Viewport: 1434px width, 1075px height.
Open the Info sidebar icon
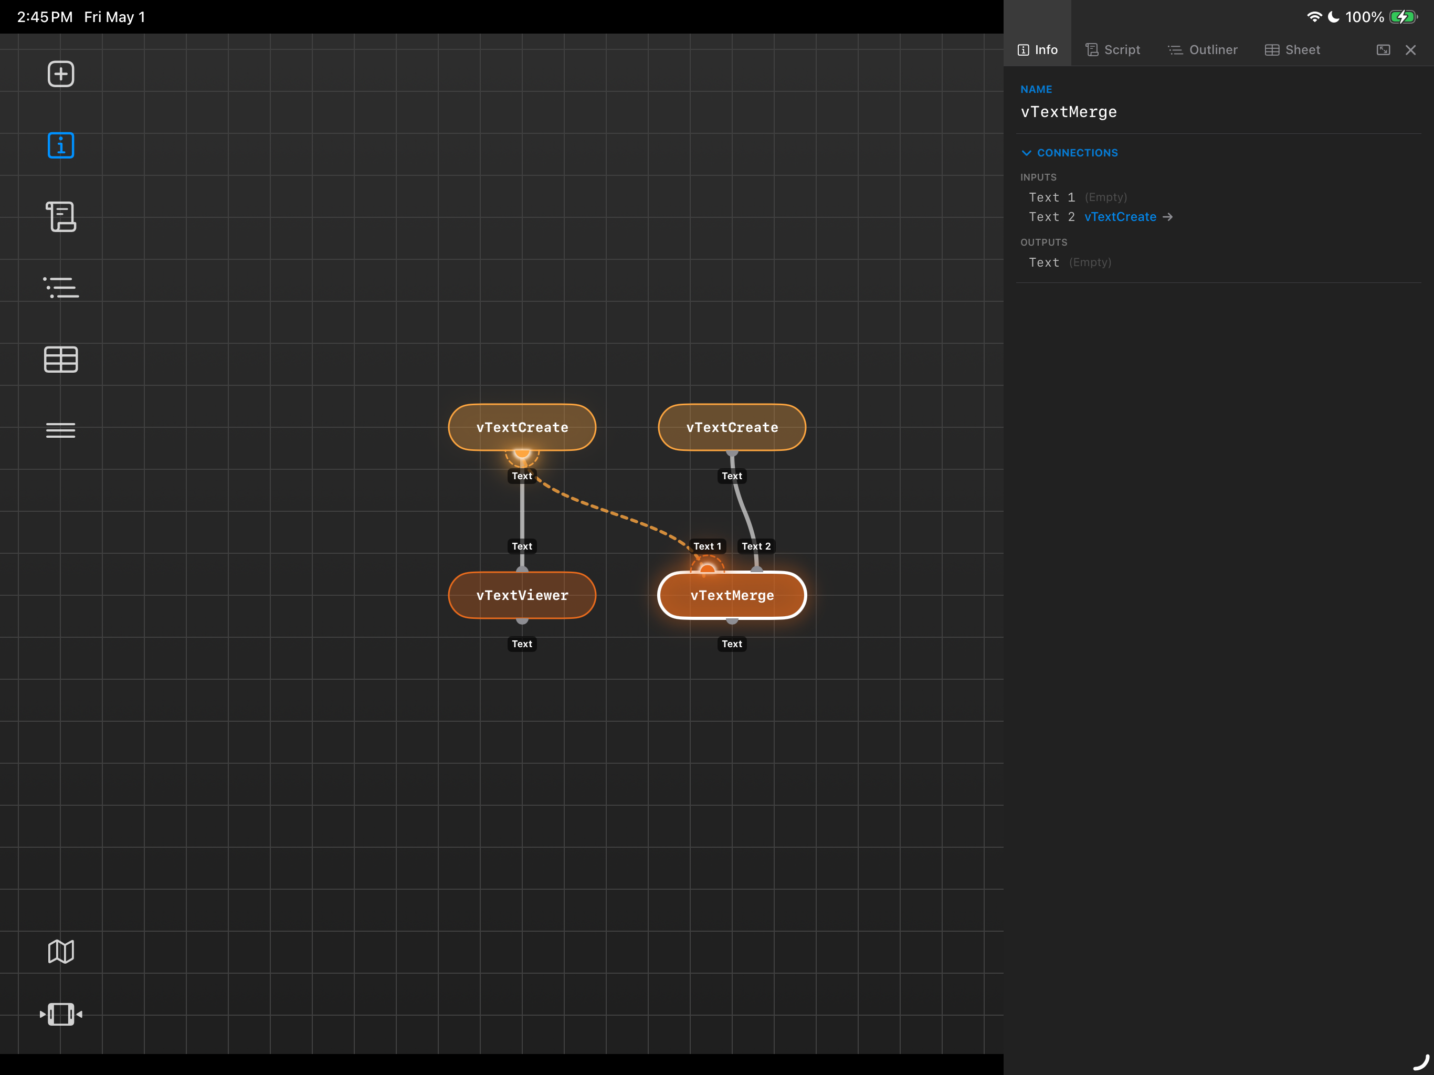(x=61, y=145)
